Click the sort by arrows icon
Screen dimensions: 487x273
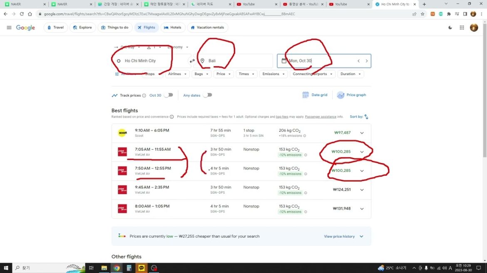click(366, 117)
